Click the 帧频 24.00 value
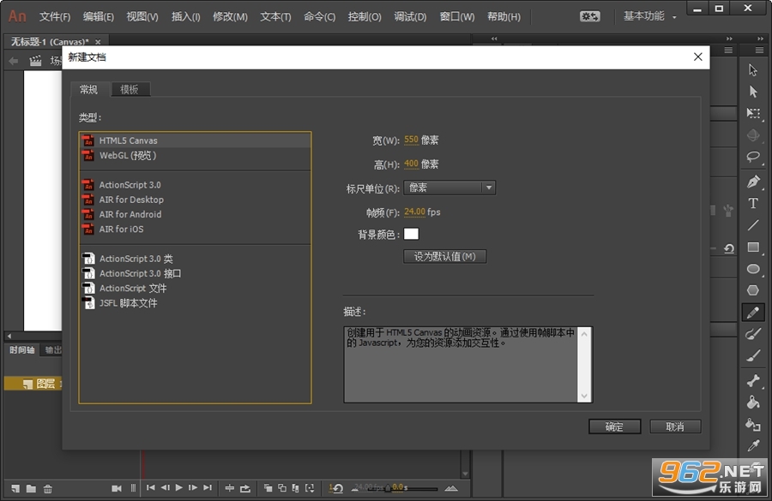 point(414,212)
